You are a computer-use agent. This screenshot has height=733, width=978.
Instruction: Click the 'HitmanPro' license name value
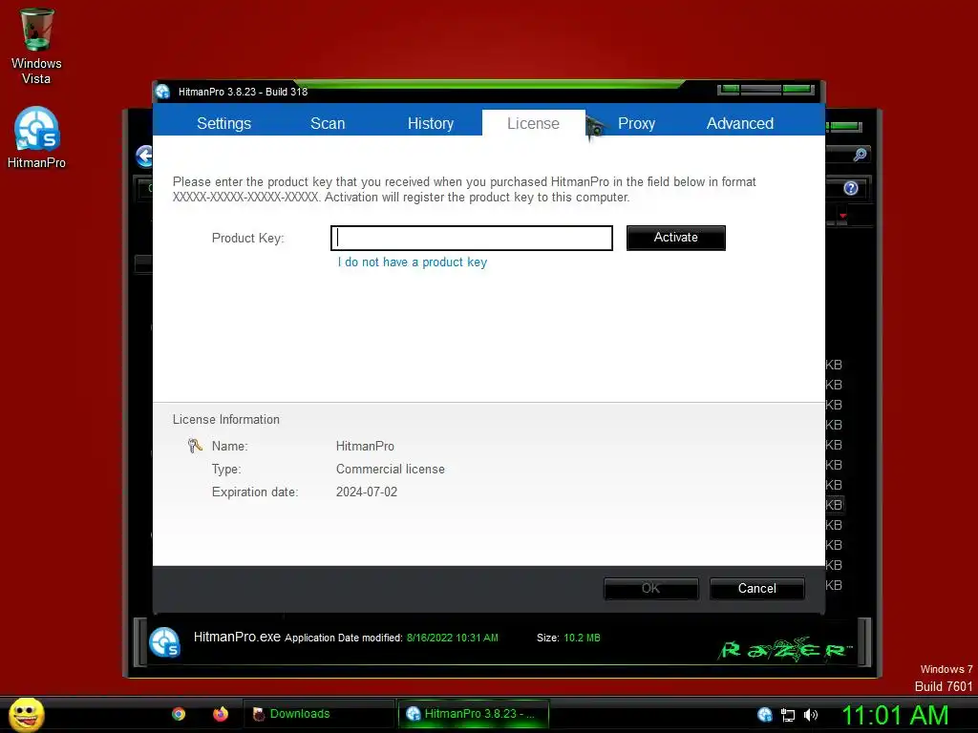tap(365, 447)
